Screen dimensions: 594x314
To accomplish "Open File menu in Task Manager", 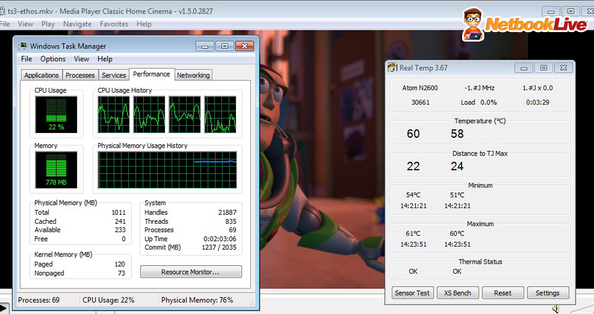I will 27,59.
